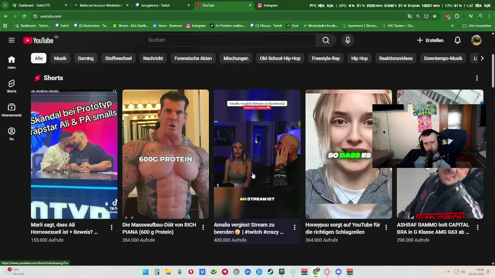Open the Grok bookmark
This screenshot has height=278, width=495.
pyautogui.click(x=292, y=26)
